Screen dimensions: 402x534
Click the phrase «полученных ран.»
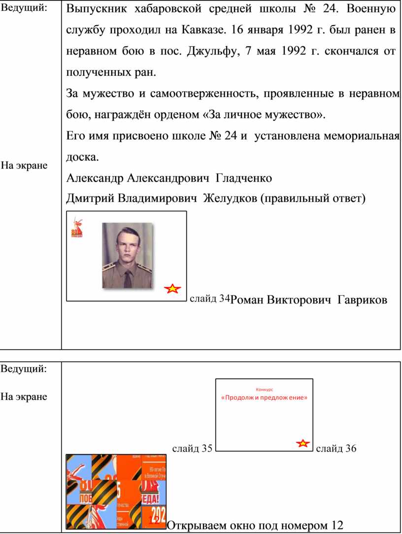point(111,72)
